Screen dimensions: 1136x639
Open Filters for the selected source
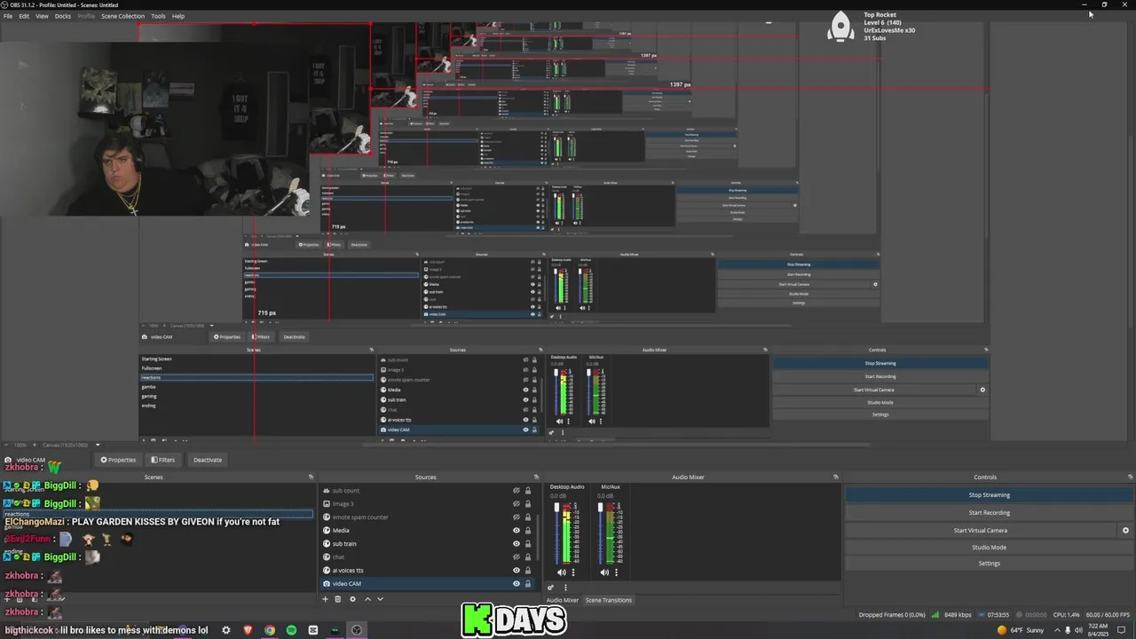163,460
